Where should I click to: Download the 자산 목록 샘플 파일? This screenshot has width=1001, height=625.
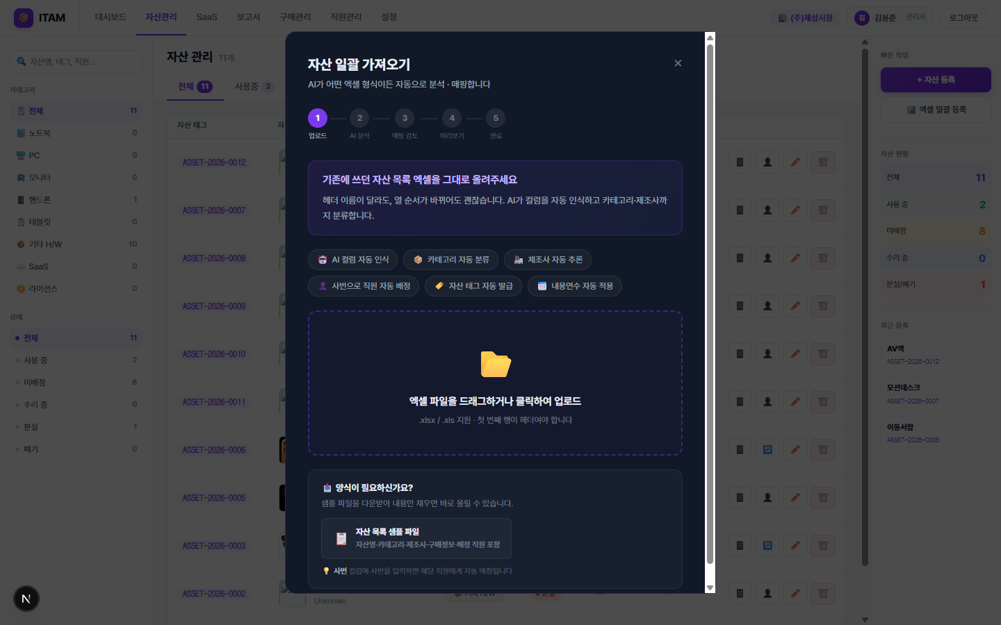click(415, 538)
